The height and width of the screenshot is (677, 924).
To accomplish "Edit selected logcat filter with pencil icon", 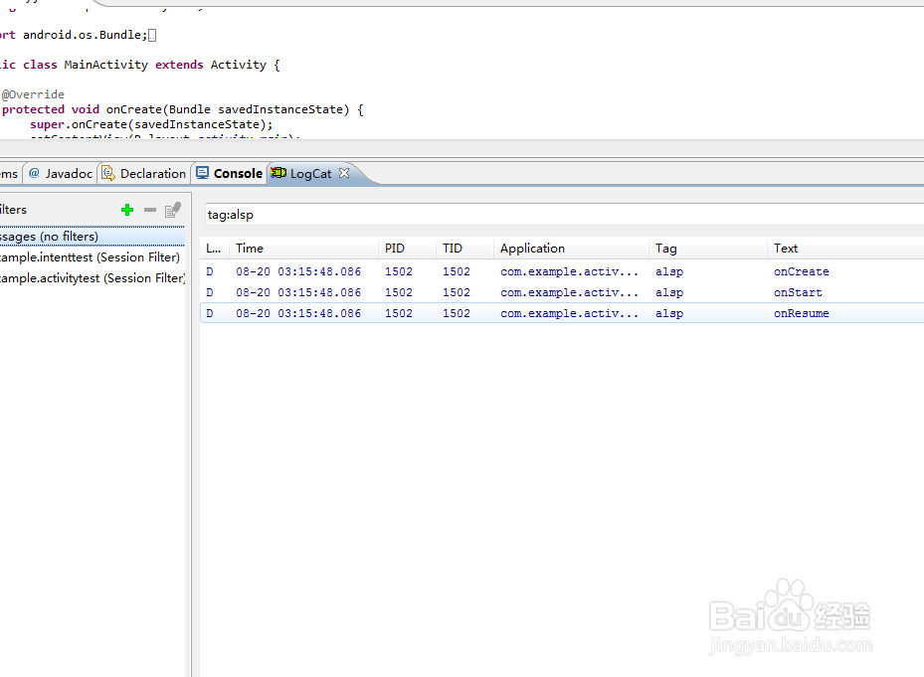I will click(173, 210).
